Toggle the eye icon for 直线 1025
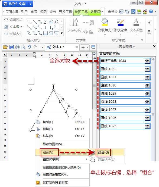This screenshot has height=187, width=159. click(x=147, y=126)
